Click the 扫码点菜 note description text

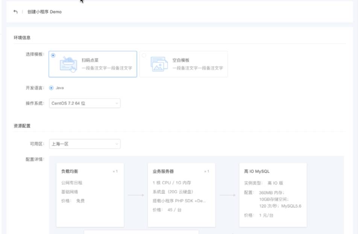[x=107, y=68]
